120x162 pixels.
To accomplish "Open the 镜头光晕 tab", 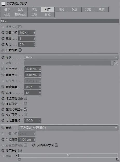I will (x=21, y=14).
